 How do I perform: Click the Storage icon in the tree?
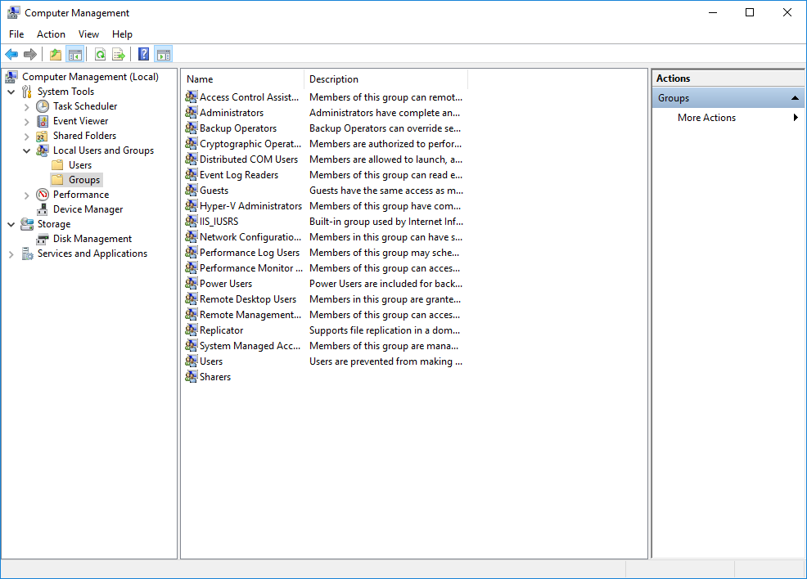pyautogui.click(x=27, y=224)
